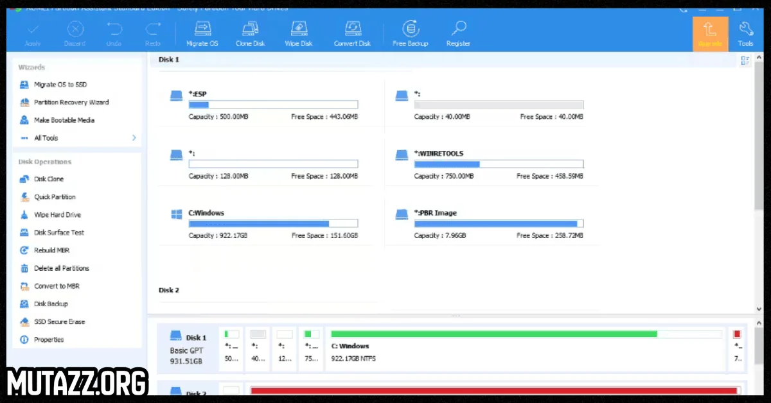Select Rebuild MBR in the sidebar

(51, 250)
